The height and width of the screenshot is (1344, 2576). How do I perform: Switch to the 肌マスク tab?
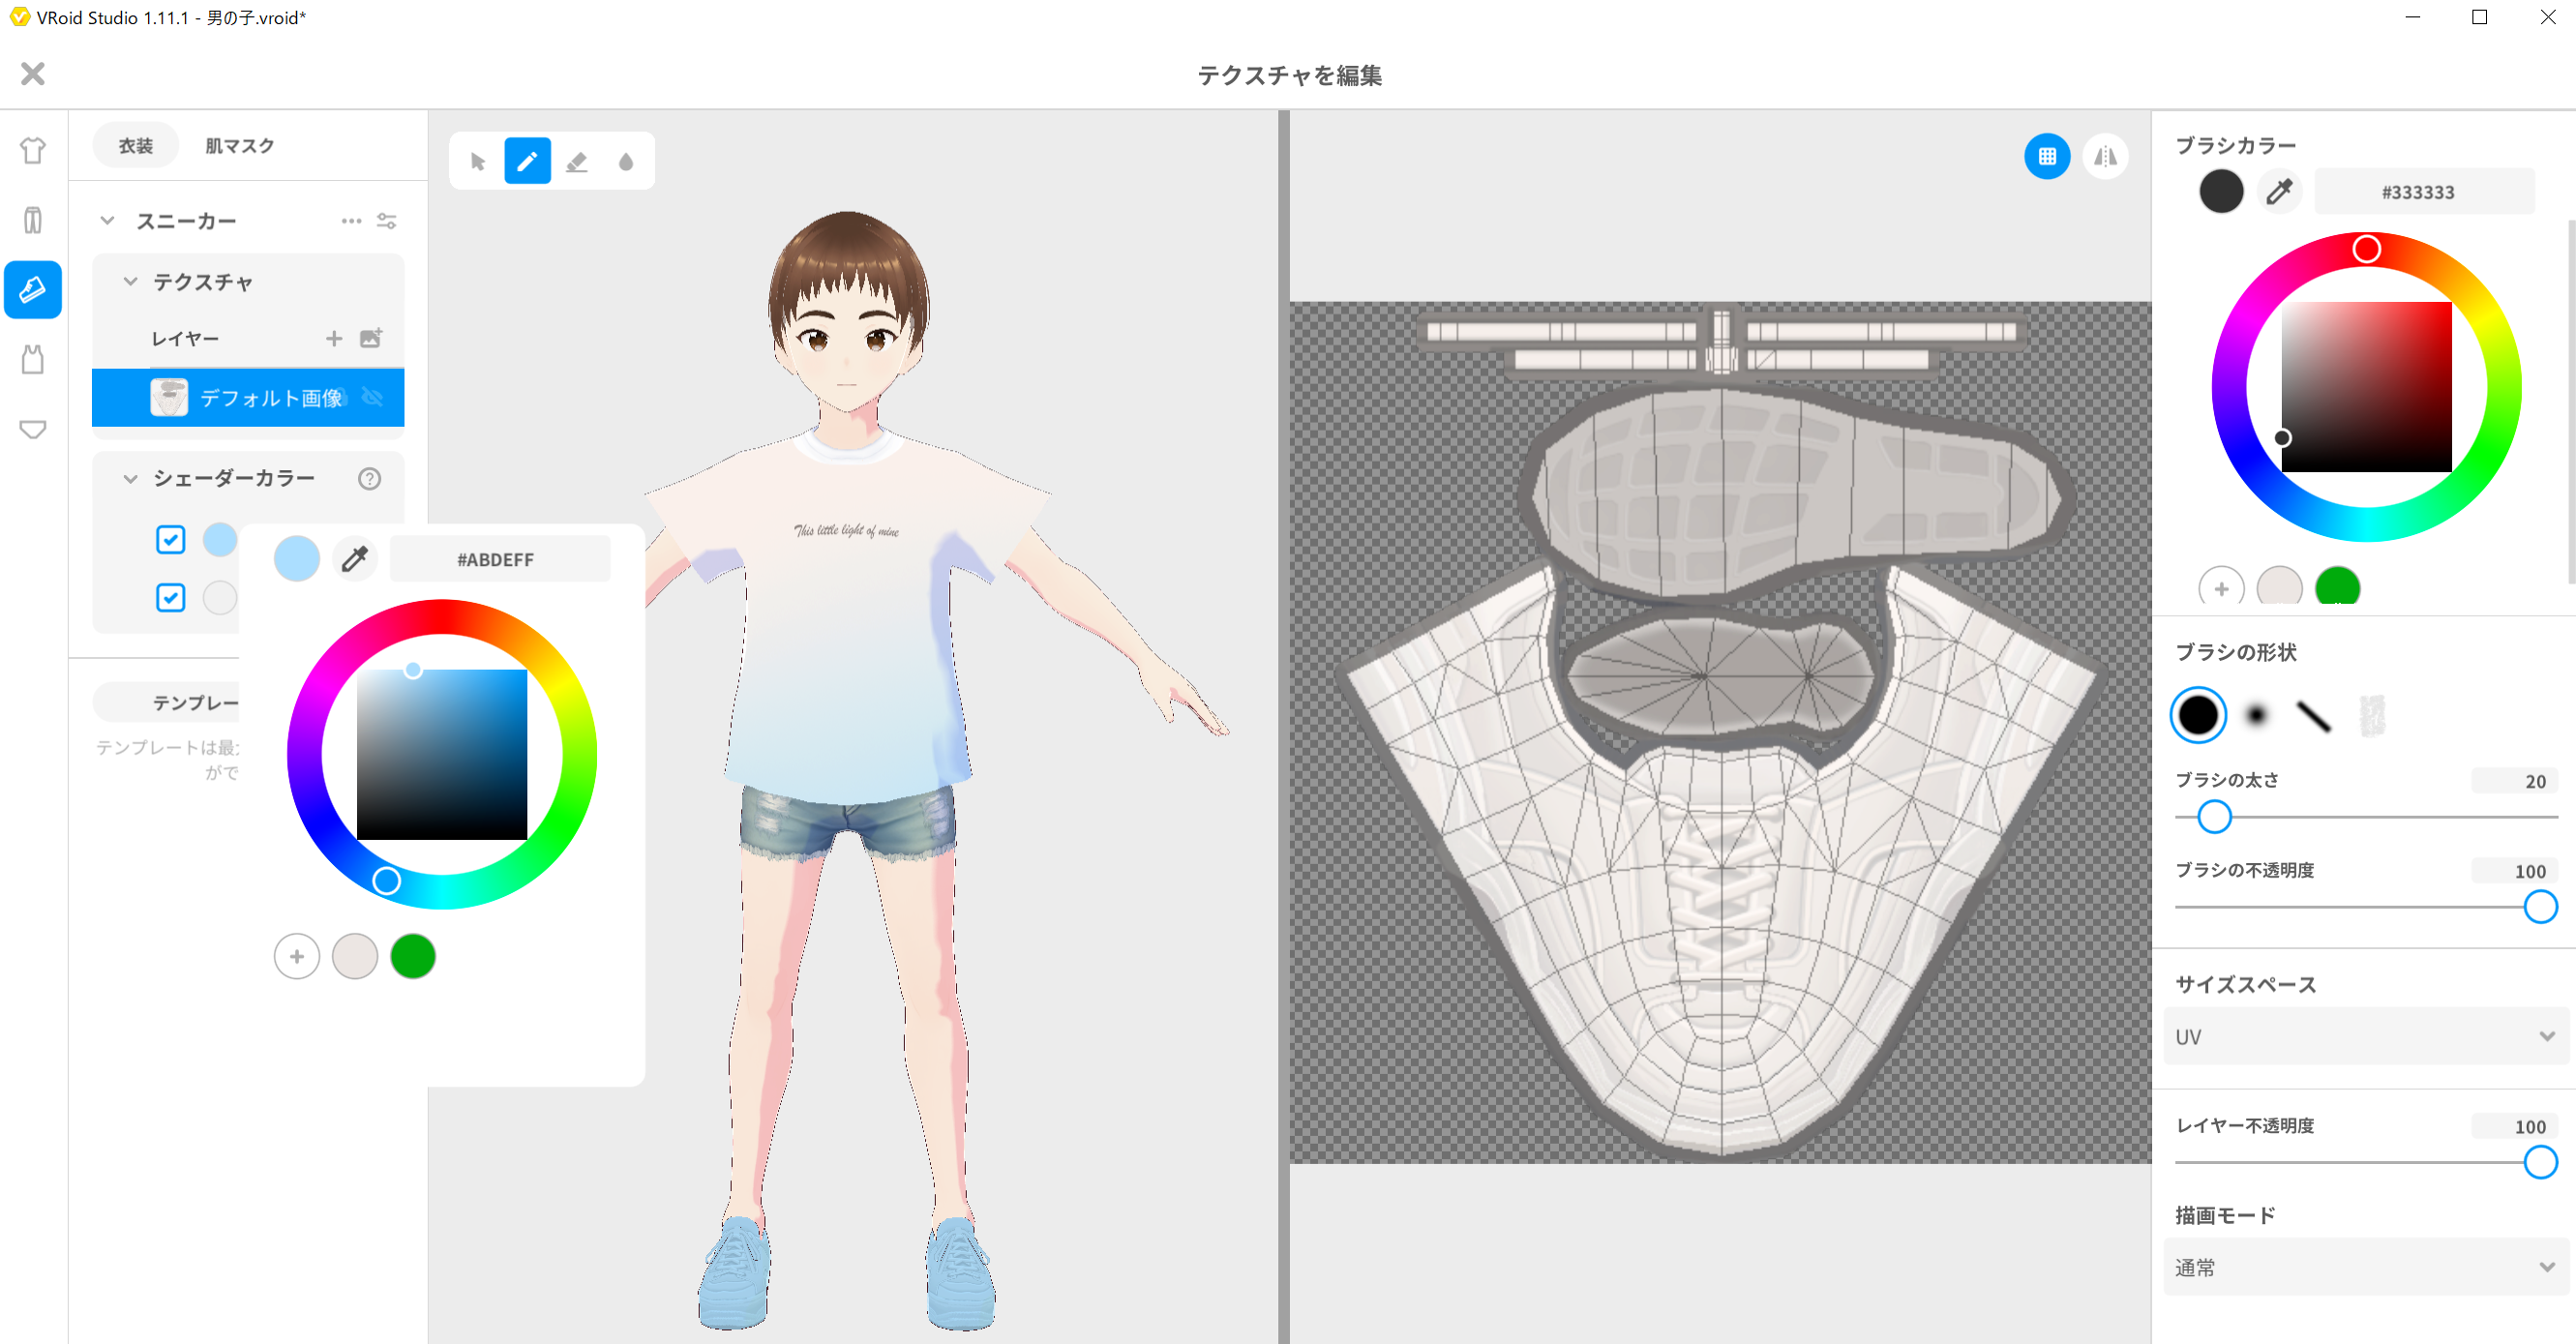(x=240, y=146)
